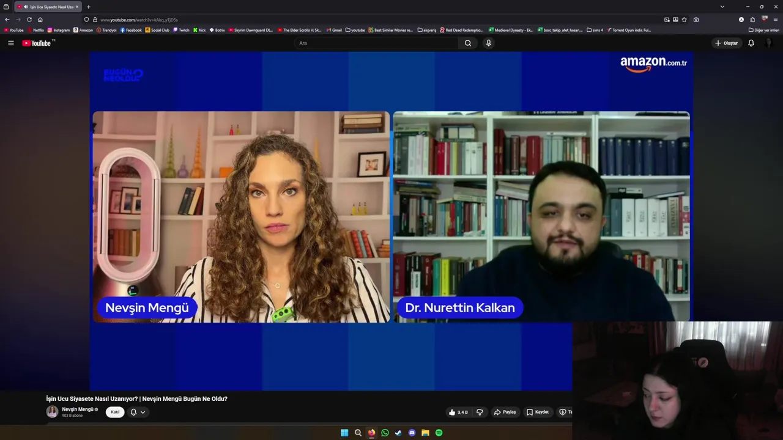Open the Kick bookmark
The height and width of the screenshot is (440, 783).
199,30
